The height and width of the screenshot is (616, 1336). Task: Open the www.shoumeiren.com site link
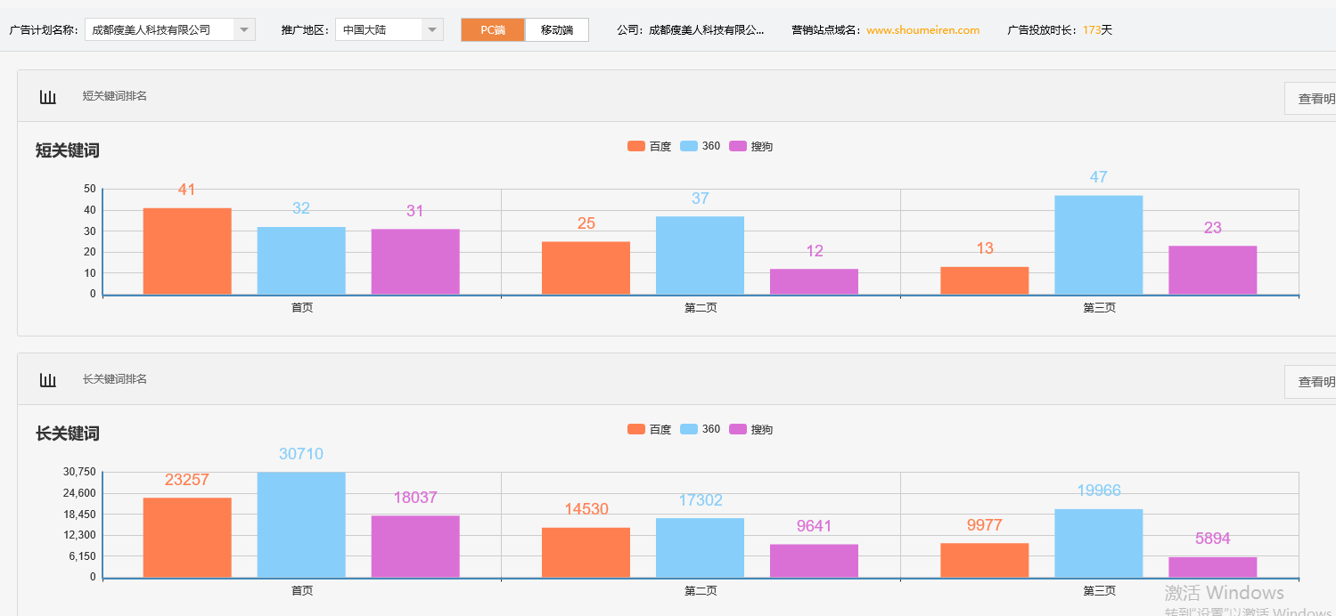(922, 28)
